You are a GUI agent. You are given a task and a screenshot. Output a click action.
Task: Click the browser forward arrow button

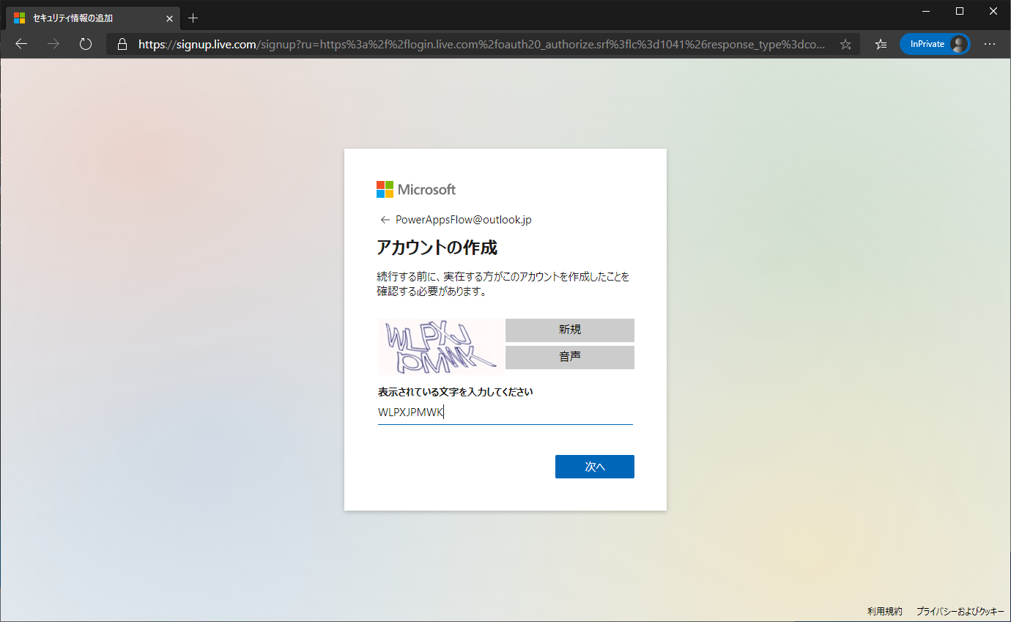pos(53,44)
